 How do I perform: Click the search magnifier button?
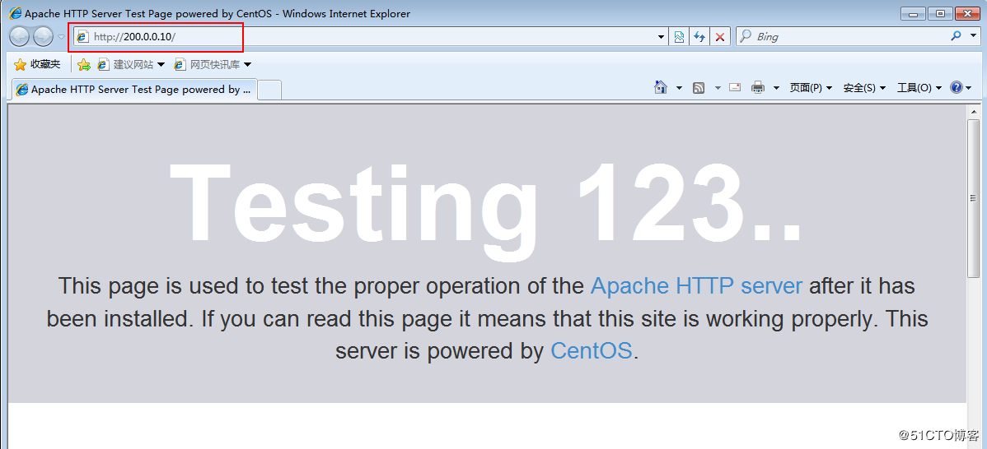point(957,36)
